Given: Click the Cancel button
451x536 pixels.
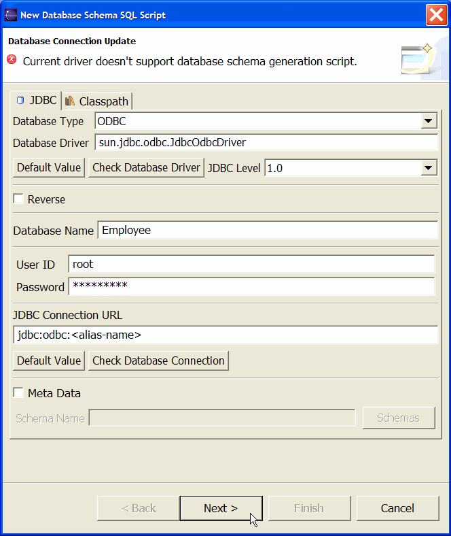Looking at the screenshot, I should [398, 508].
